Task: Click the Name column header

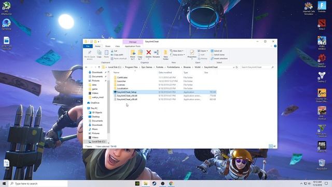Action: [x=116, y=73]
